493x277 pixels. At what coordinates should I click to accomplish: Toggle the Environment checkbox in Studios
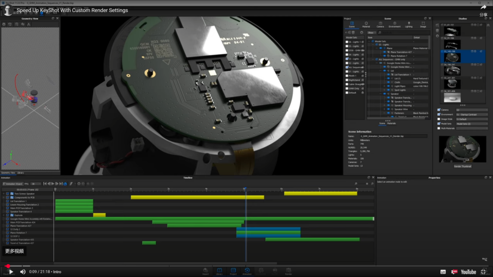click(x=439, y=114)
